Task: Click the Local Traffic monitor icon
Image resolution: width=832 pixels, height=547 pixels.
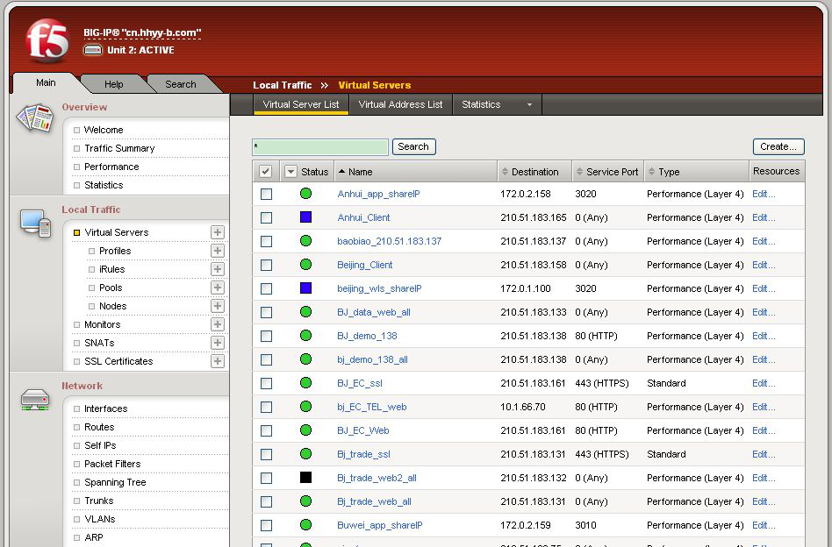Action: [35, 223]
